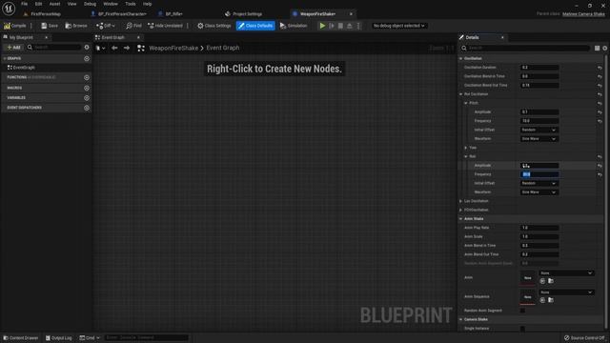
Task: Use selected asset for Anim property
Action: (x=542, y=281)
